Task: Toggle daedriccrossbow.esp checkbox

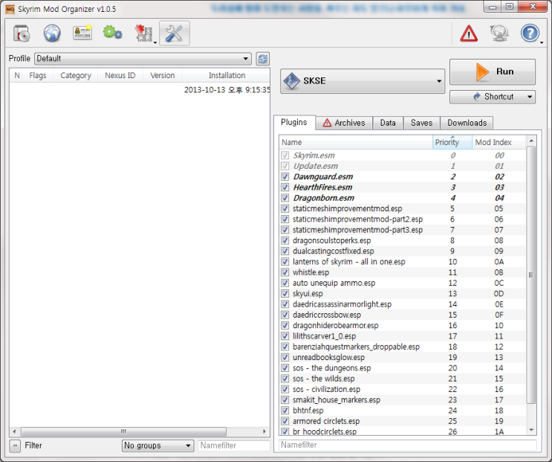Action: [285, 315]
